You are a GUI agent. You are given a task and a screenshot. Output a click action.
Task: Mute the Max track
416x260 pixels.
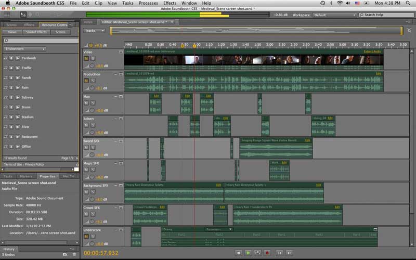86,103
